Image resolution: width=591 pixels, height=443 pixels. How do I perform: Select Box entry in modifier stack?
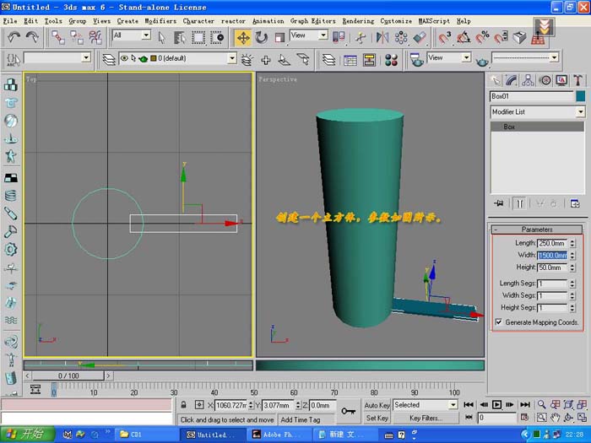pos(538,127)
